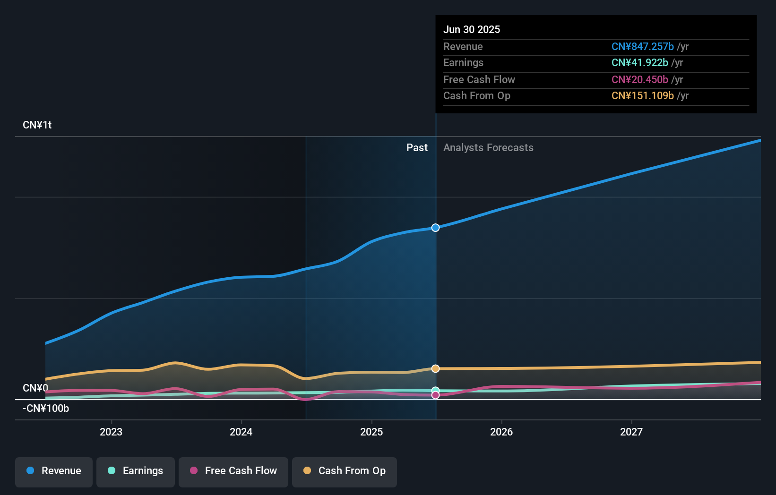Toggle the Revenue series visibility
This screenshot has width=776, height=495.
click(53, 471)
